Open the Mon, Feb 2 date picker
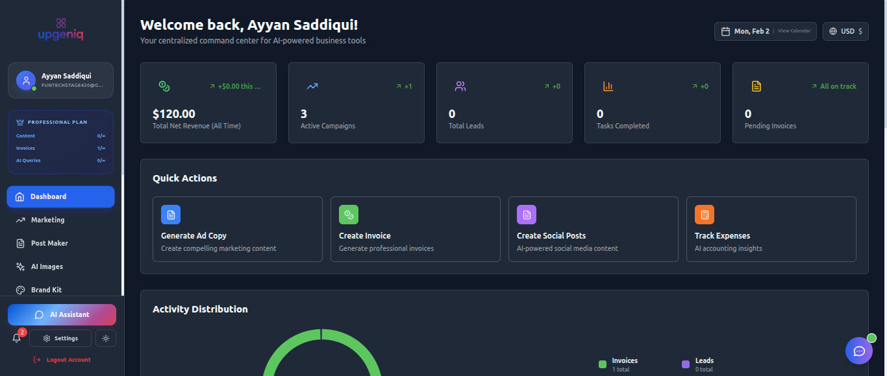 point(745,30)
